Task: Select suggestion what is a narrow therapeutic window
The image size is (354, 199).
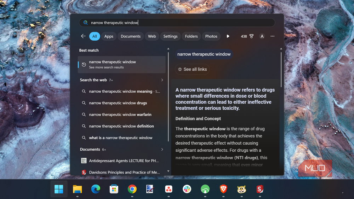Action: 121,138
